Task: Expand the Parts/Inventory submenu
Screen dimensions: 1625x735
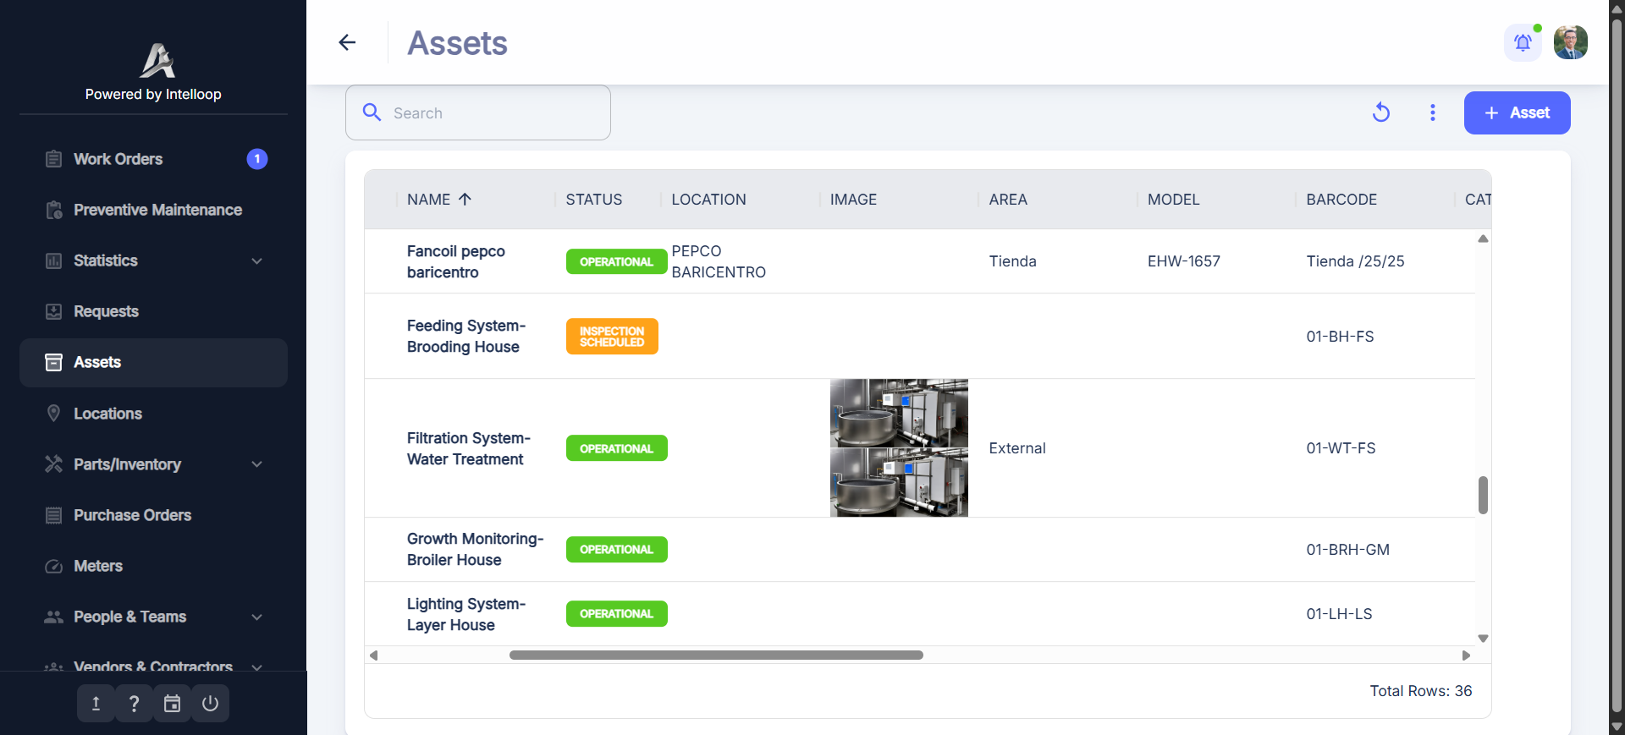Action: tap(256, 464)
